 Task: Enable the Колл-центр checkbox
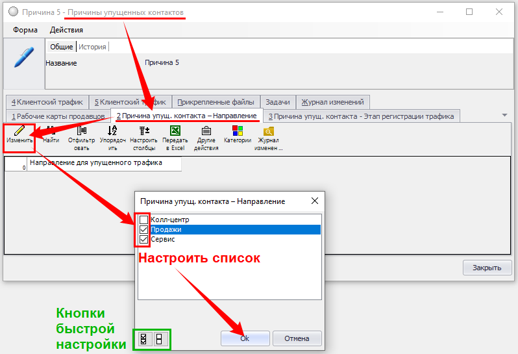(143, 220)
